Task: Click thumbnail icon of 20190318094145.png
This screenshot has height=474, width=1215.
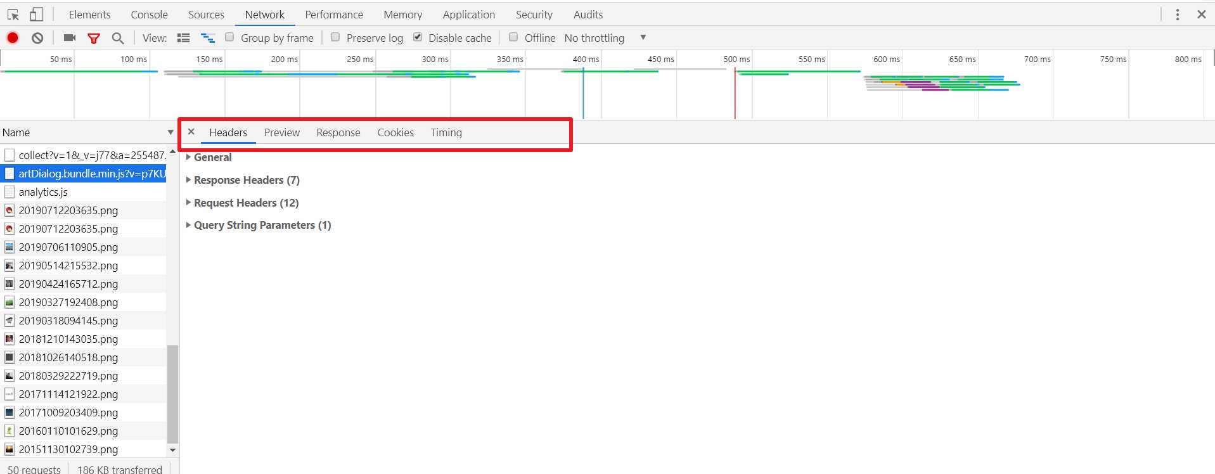Action: pyautogui.click(x=10, y=321)
